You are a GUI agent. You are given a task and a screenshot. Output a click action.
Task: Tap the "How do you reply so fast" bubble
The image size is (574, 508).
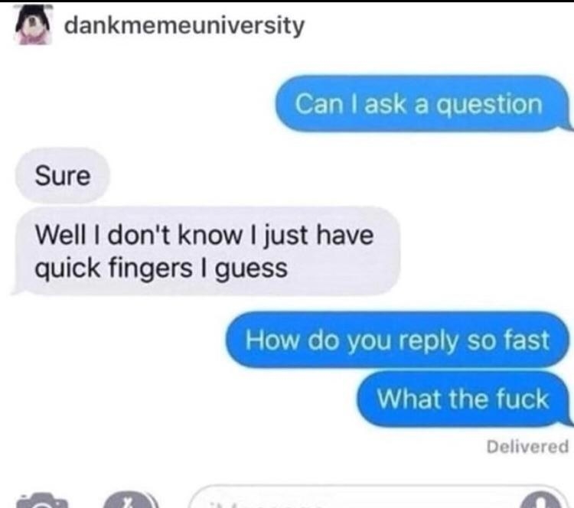[x=397, y=340]
